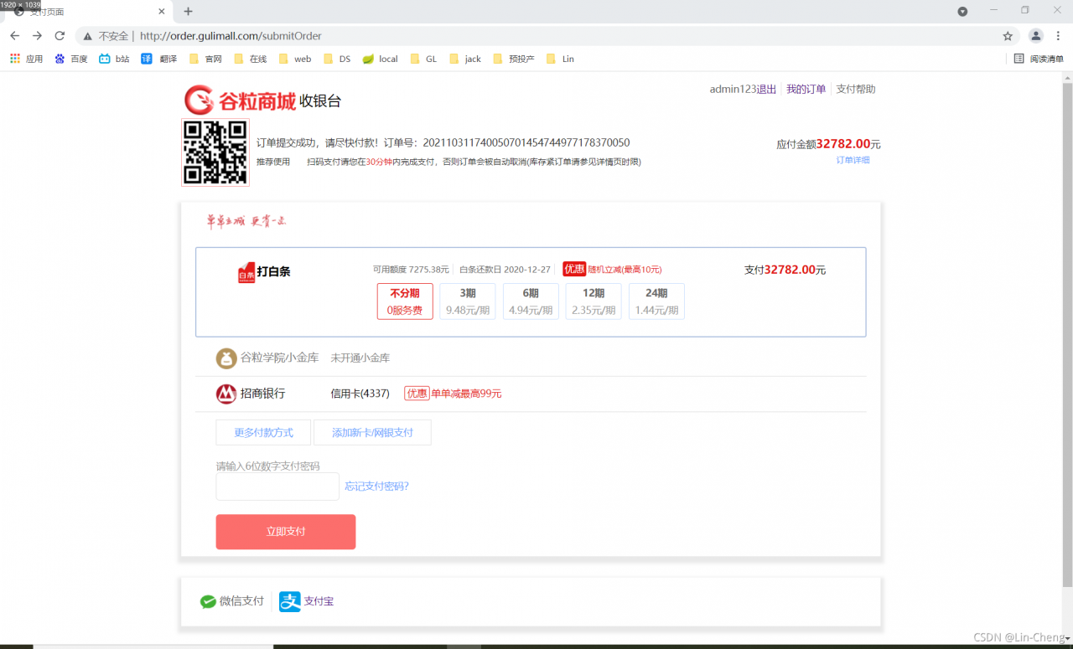Click the 可用额度 7275.38元 text

[411, 270]
